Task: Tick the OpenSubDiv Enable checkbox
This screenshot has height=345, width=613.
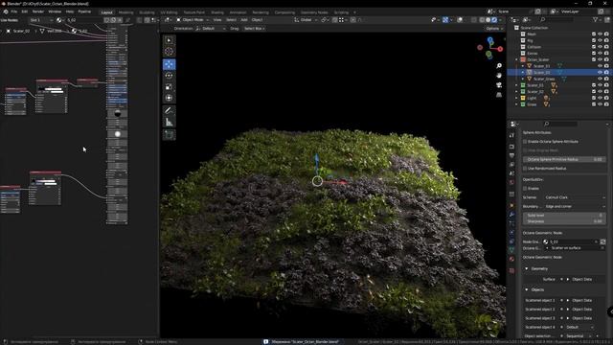Action: (x=525, y=189)
